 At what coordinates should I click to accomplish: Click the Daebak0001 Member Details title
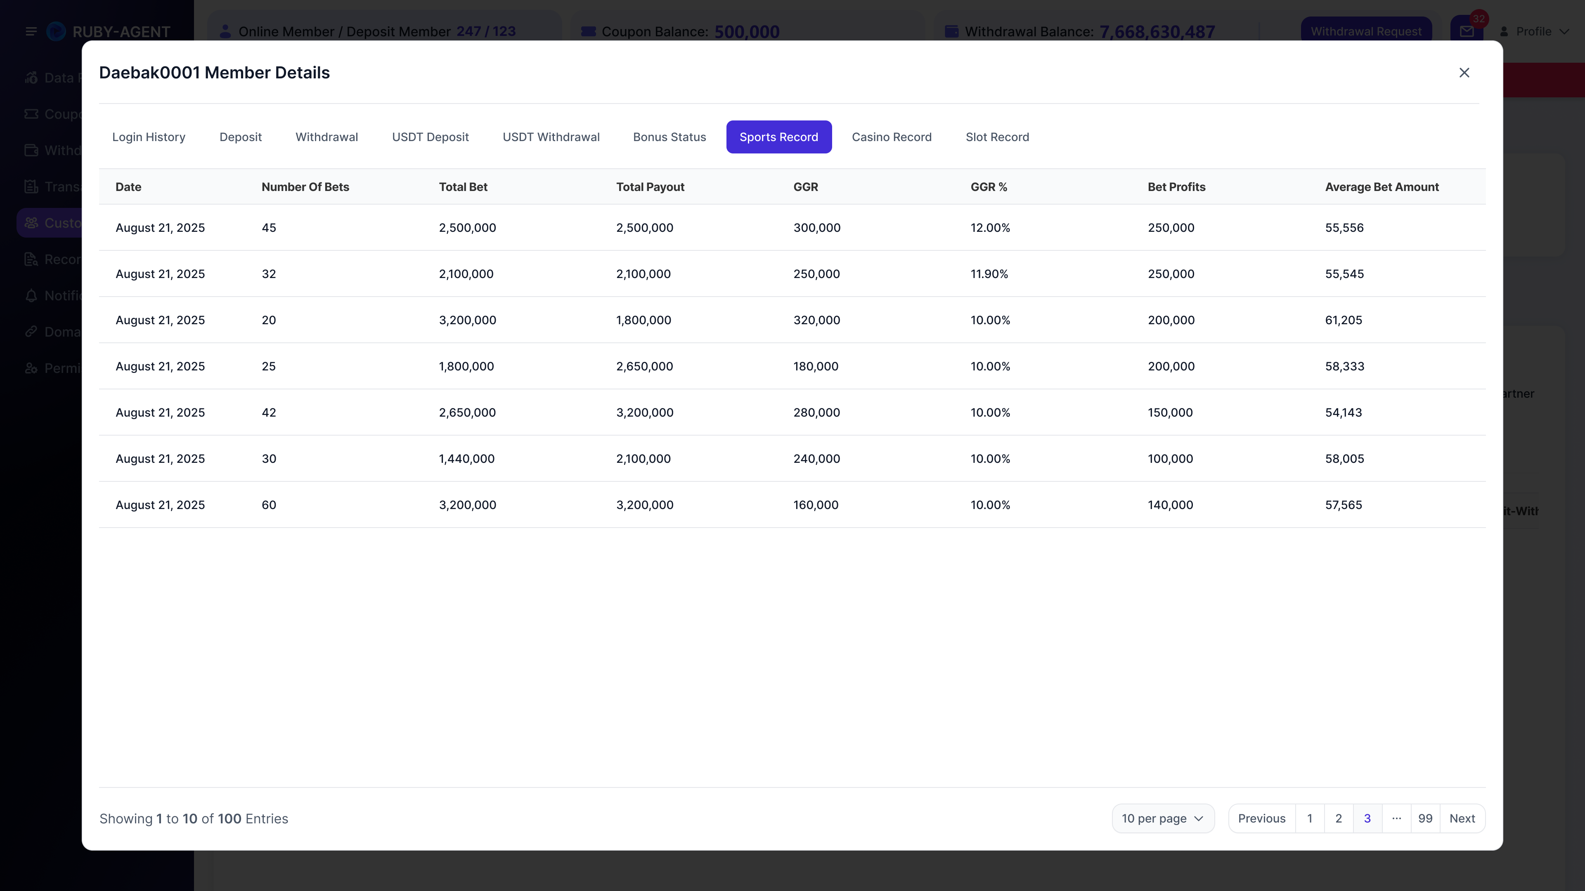click(x=214, y=73)
